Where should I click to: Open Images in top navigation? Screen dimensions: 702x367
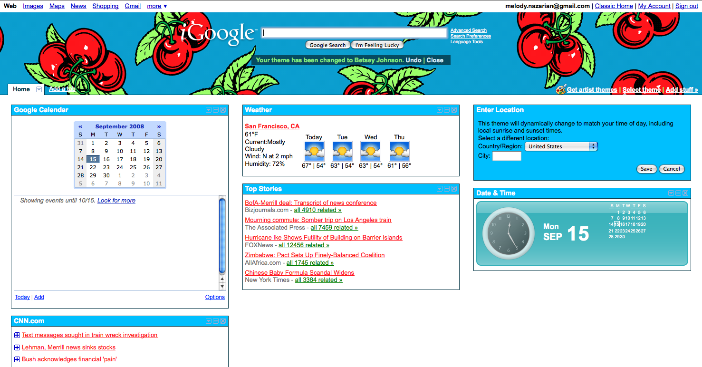click(33, 6)
